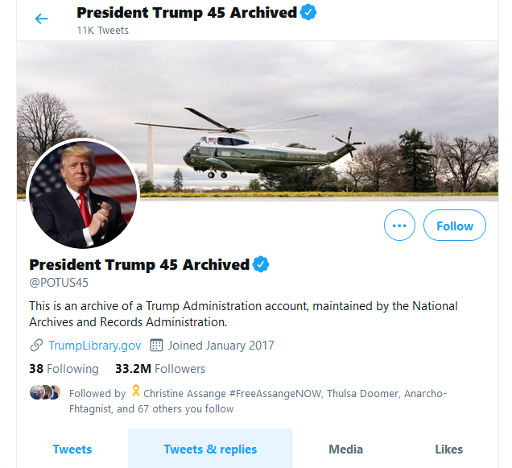This screenshot has height=468, width=512.
Task: Show the Likes tab
Action: [448, 449]
